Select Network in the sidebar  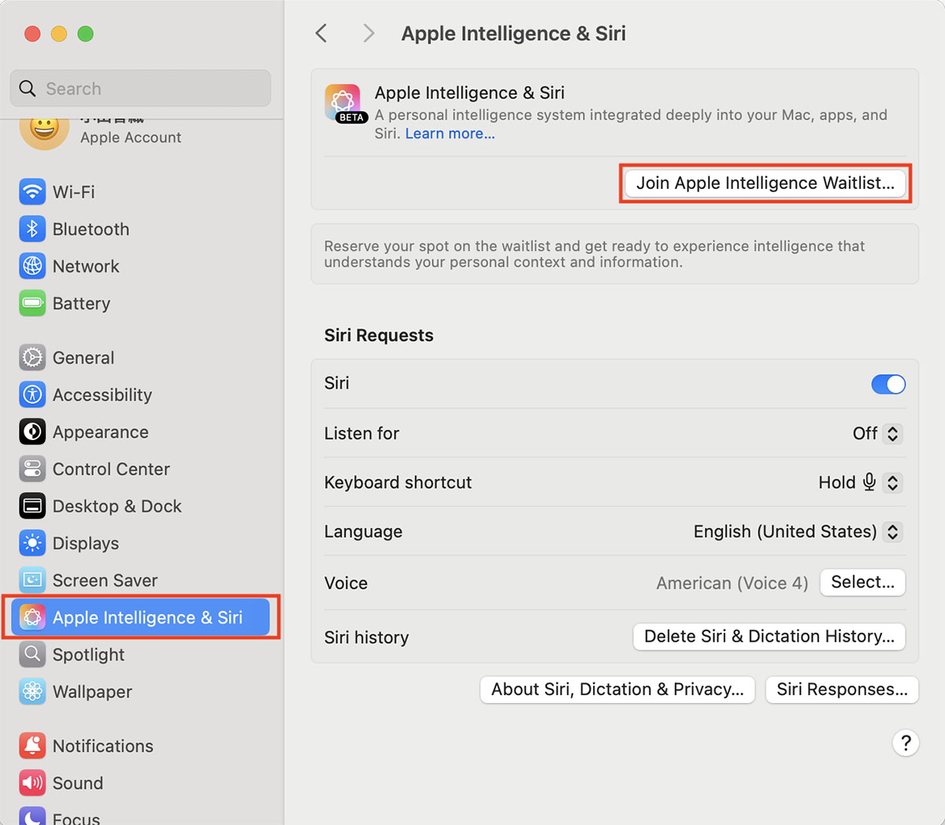point(142,266)
